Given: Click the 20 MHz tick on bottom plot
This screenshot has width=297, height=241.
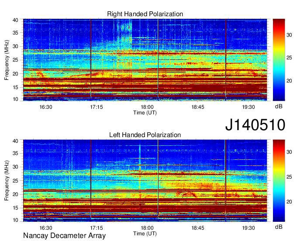Looking at the screenshot, I should click(16, 194).
